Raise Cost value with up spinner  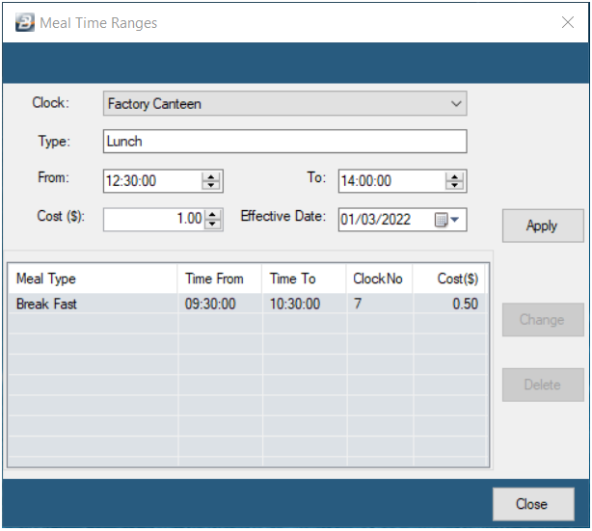point(212,215)
